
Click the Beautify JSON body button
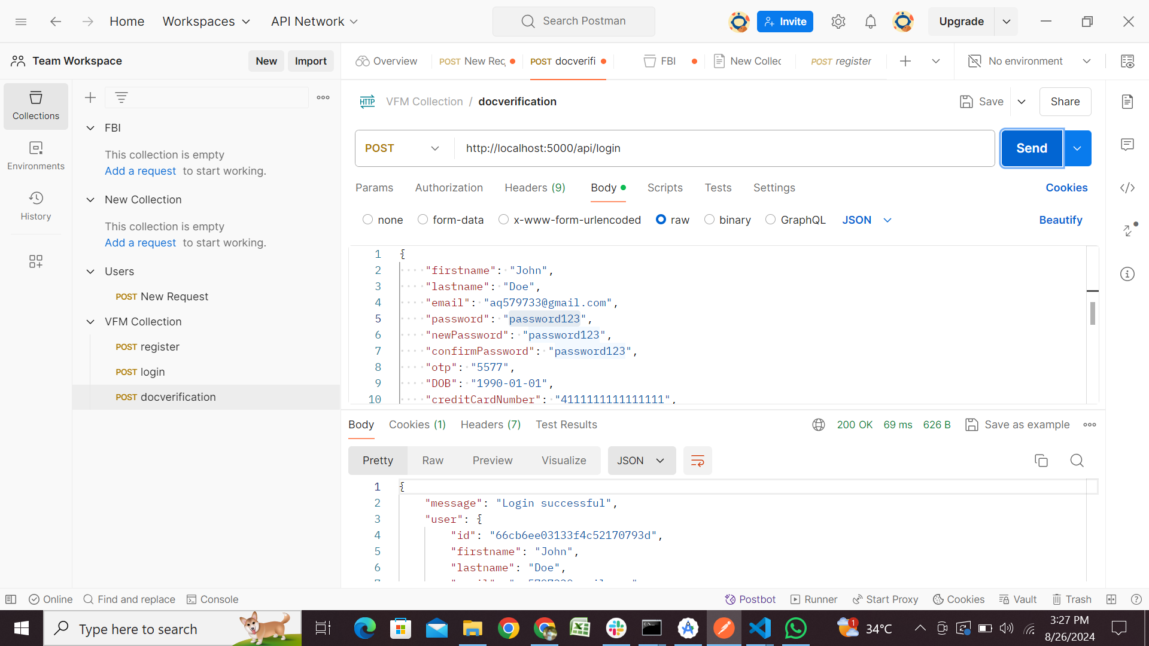(x=1060, y=220)
